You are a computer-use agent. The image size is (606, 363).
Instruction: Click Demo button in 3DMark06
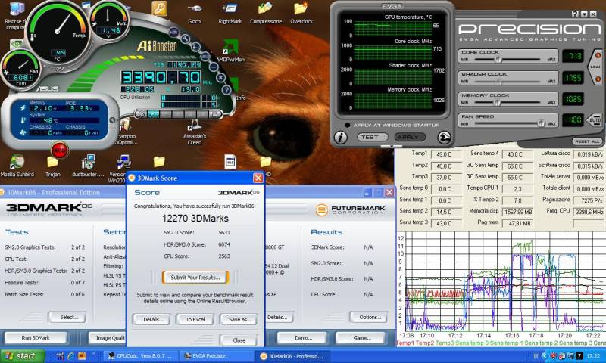click(302, 338)
